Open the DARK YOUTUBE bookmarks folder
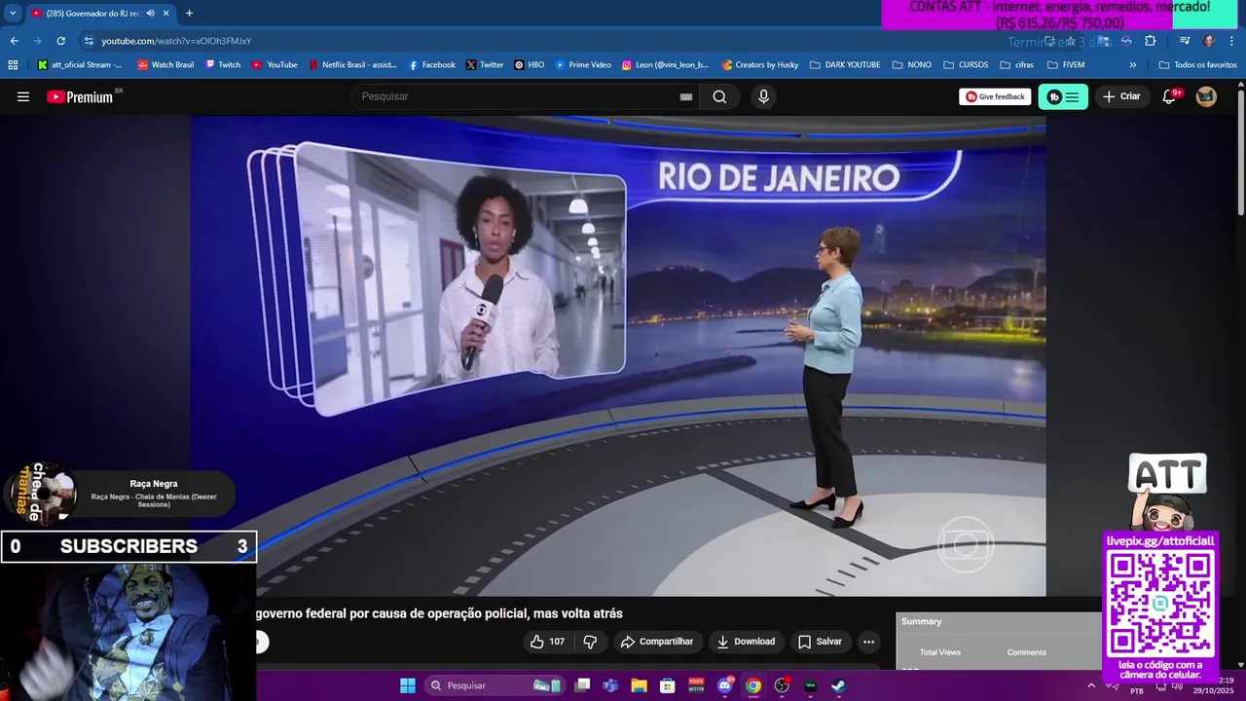Viewport: 1246px width, 701px height. (845, 65)
